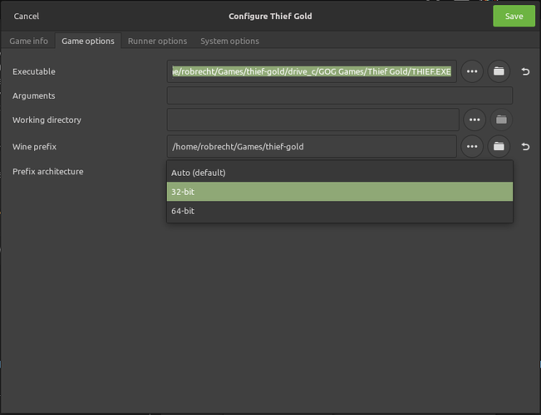The image size is (541, 415).
Task: Open the Working directory folder browser icon
Action: pyautogui.click(x=501, y=120)
